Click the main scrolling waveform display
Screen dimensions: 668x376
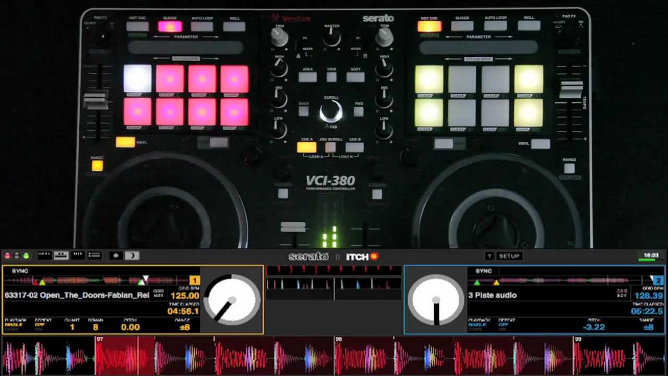tap(334, 356)
